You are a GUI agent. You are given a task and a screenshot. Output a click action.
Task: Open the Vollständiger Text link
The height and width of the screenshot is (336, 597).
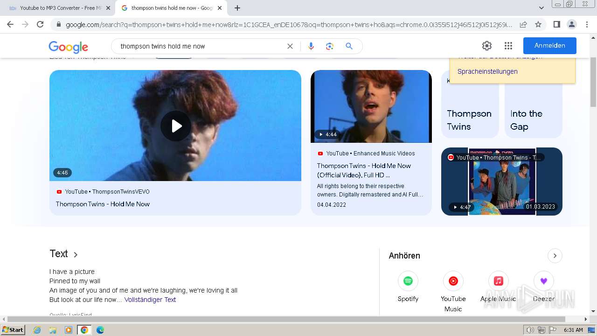point(150,300)
